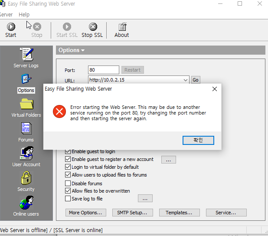The height and width of the screenshot is (236, 268).
Task: Open Service configuration button
Action: click(226, 213)
